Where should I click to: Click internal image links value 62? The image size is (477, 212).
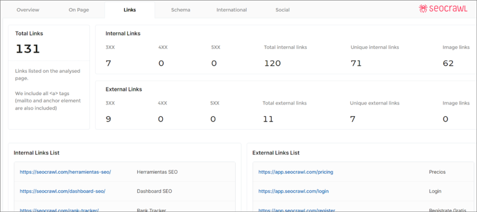tap(448, 63)
